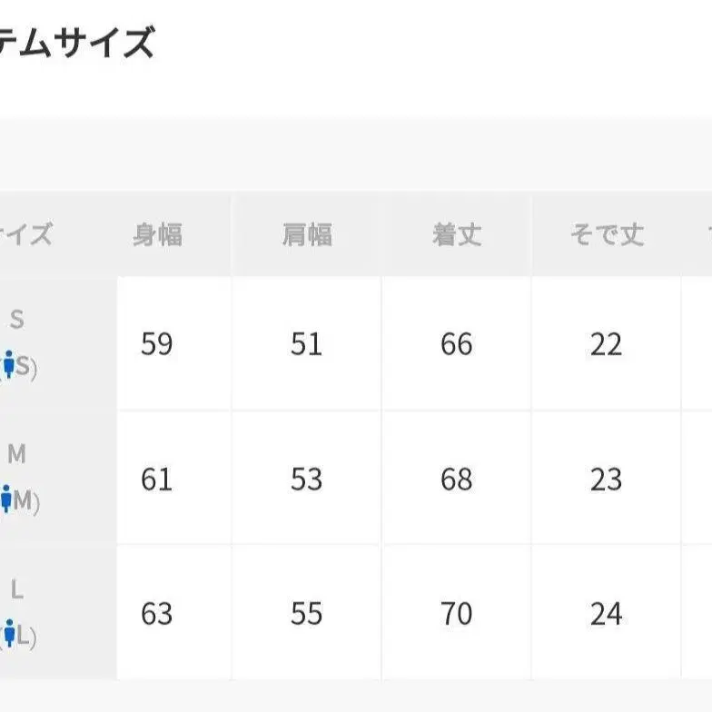The height and width of the screenshot is (712, 712).
Task: Click the blue person icon beside L
Action: coord(9,633)
